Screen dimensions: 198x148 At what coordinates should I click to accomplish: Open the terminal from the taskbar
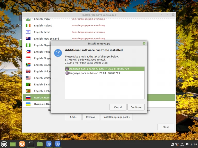click(31, 144)
